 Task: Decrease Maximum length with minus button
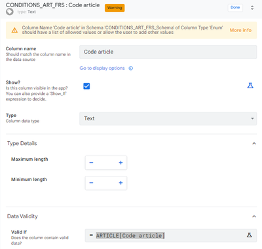[x=91, y=163]
